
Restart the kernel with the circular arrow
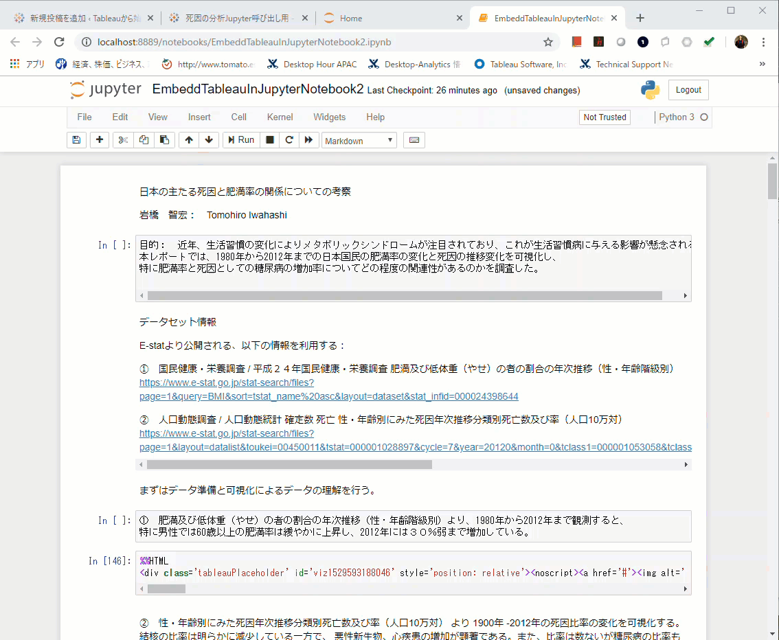coord(289,140)
